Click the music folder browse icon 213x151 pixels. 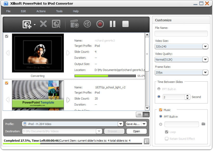coord(203,124)
